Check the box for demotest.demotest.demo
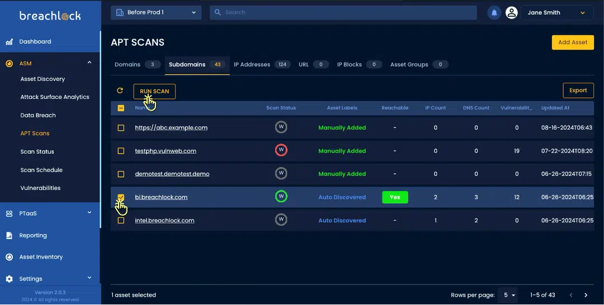This screenshot has height=305, width=604. click(121, 174)
